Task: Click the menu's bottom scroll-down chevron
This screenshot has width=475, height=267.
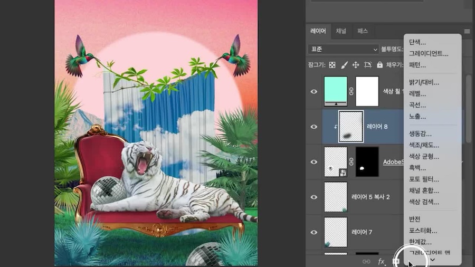Action: tap(433, 260)
